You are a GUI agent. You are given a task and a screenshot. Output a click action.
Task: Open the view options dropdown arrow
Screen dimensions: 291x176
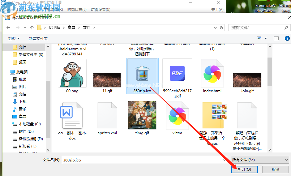tap(266, 38)
